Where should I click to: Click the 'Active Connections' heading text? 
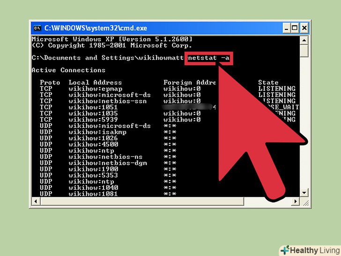click(68, 70)
